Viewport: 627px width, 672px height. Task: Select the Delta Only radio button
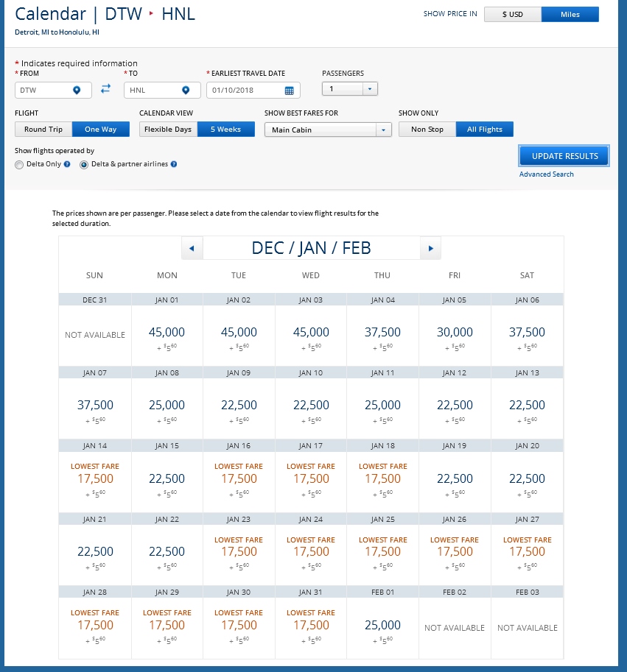coord(18,165)
